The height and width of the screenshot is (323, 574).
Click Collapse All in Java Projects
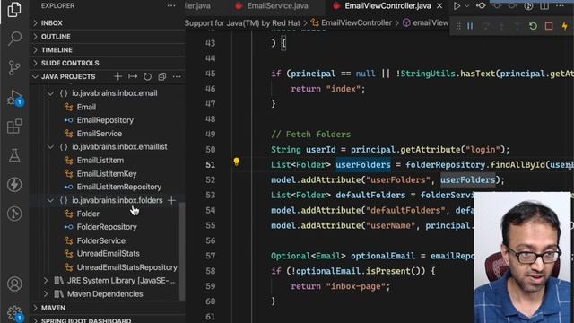pos(161,76)
